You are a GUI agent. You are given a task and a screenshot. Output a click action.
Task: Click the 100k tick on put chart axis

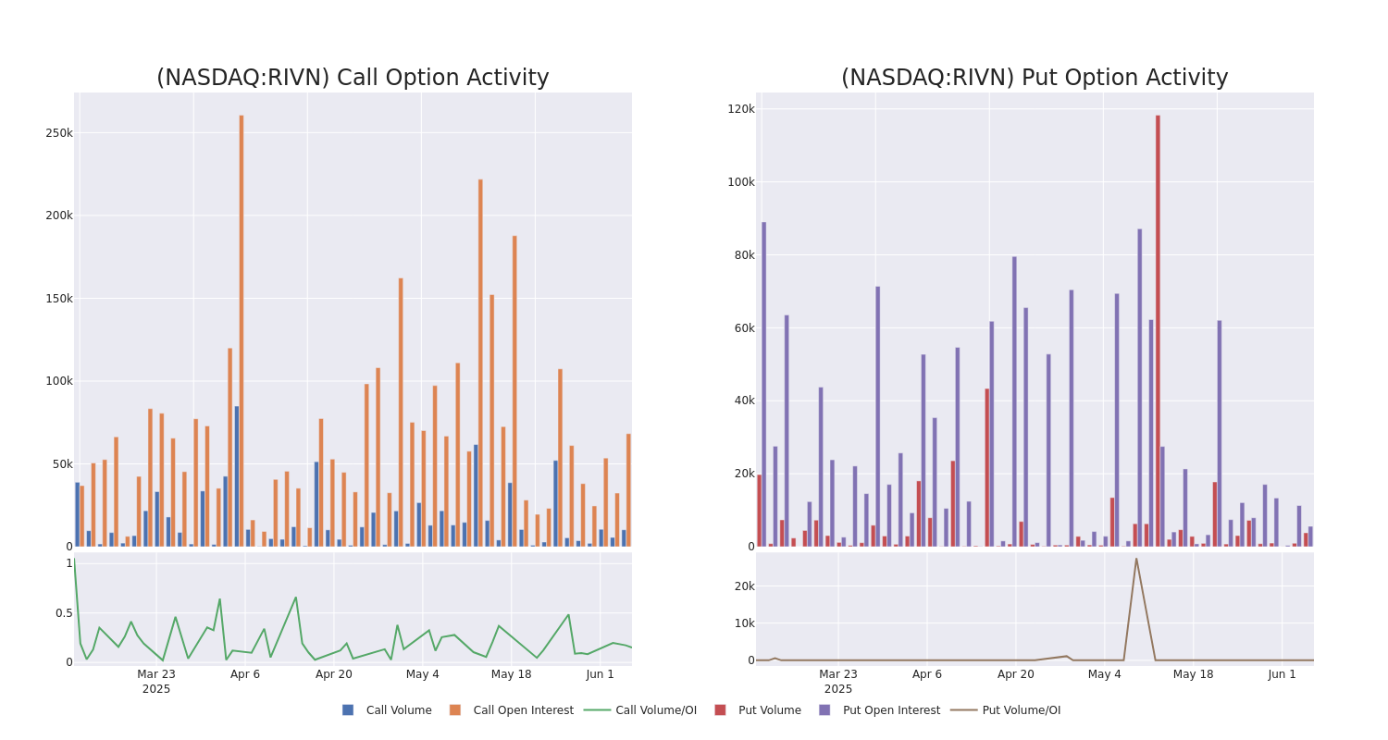coord(741,182)
